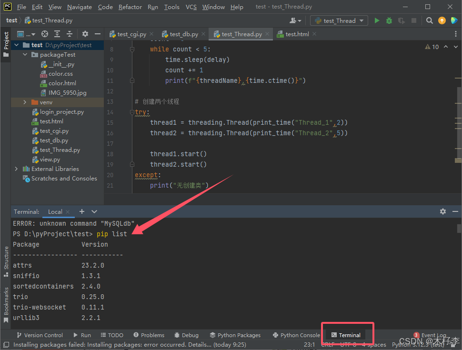This screenshot has width=462, height=350.
Task: Select Scratches and Consoles node
Action: click(60, 179)
